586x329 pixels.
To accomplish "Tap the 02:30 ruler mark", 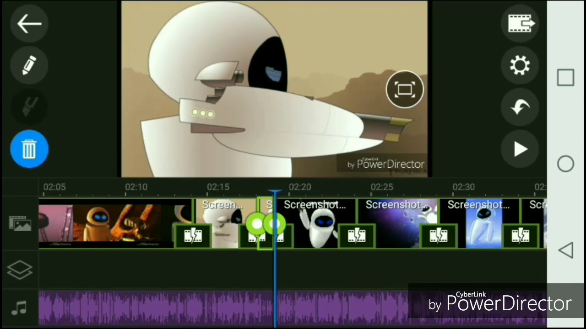I will [463, 187].
